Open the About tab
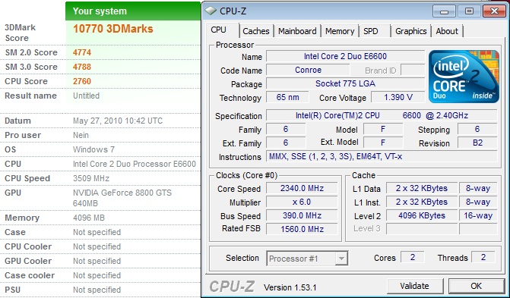 447,31
